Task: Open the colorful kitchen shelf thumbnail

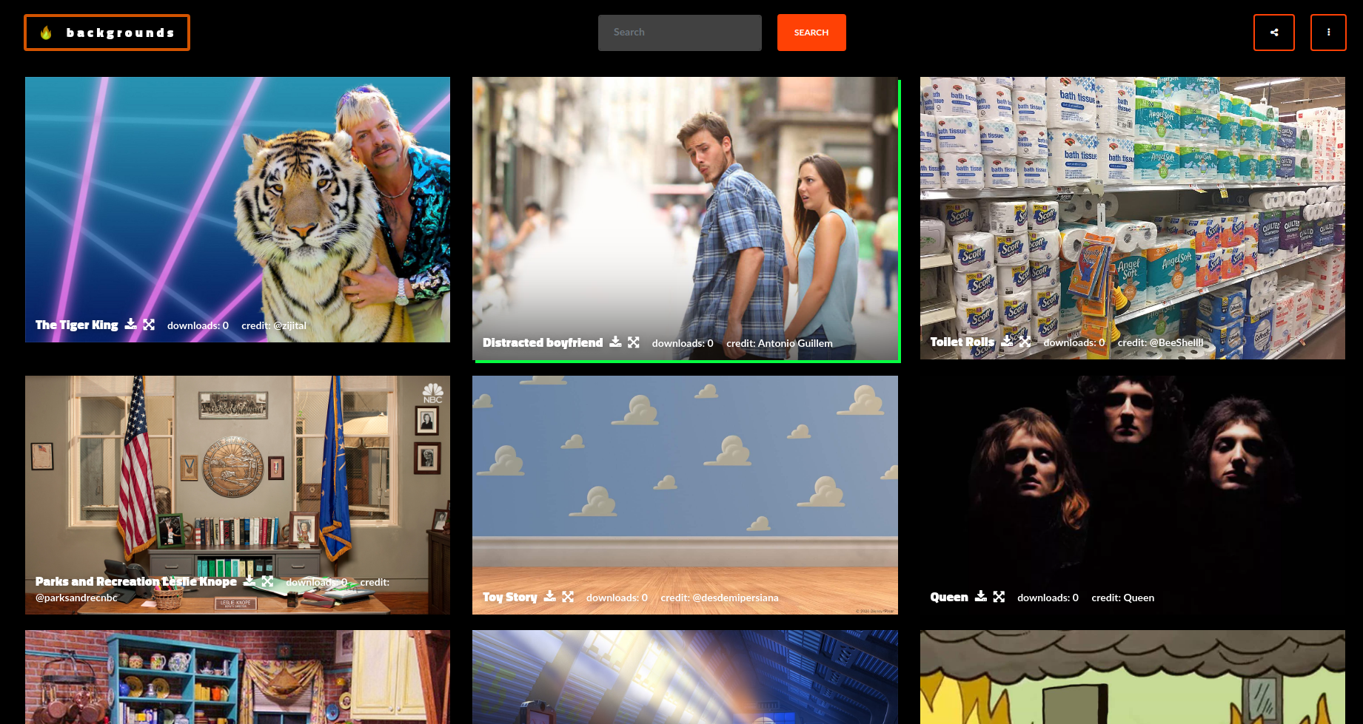Action: pos(238,677)
